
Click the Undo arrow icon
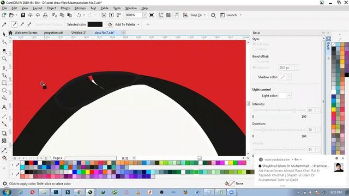pyautogui.click(x=79, y=15)
